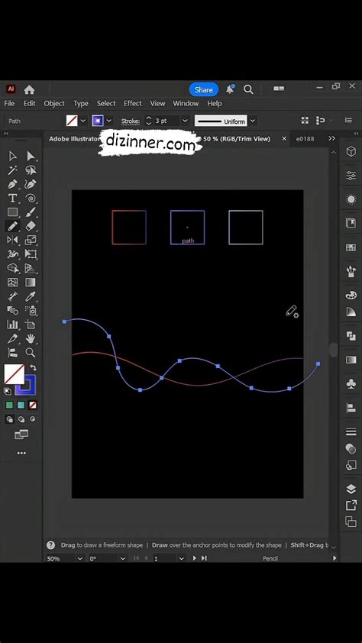Open the fill color dropdown arrow
This screenshot has width=362, height=643.
(x=83, y=121)
